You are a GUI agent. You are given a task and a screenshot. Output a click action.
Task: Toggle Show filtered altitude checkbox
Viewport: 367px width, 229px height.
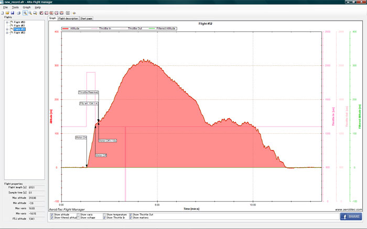[52, 217]
